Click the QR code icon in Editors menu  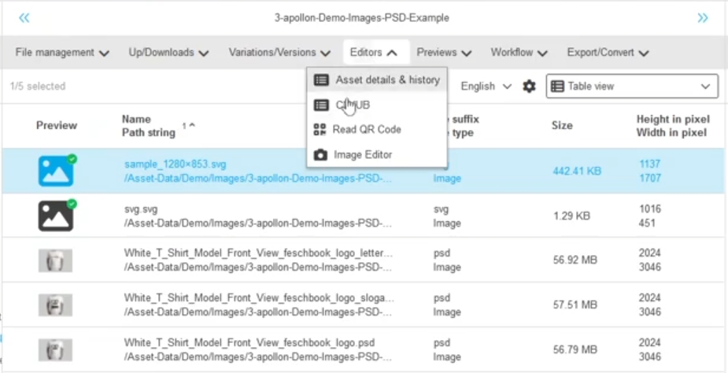tap(320, 130)
